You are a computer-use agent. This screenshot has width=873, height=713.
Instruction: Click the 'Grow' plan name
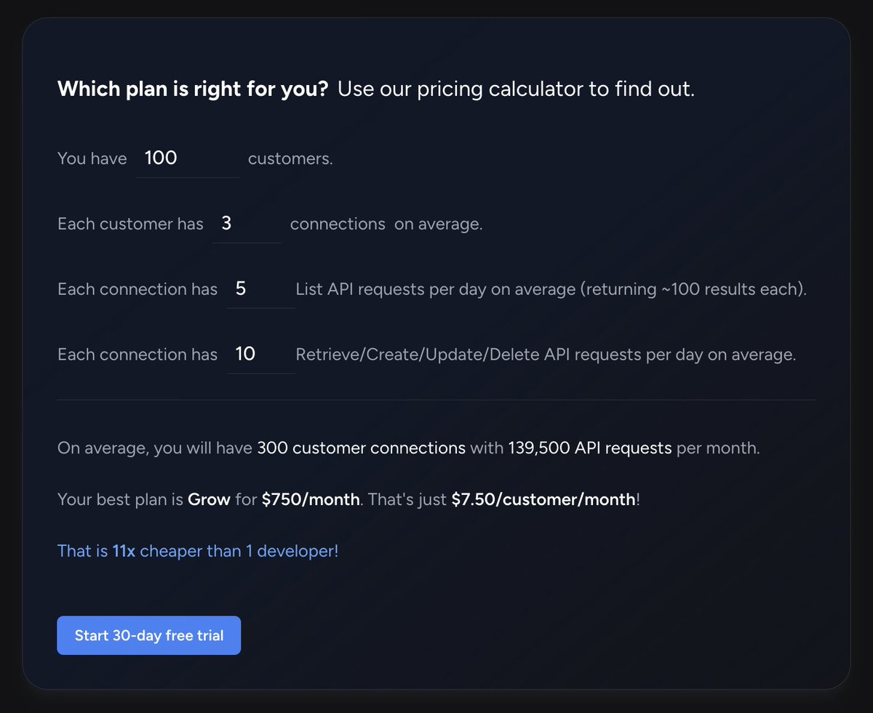coord(209,500)
